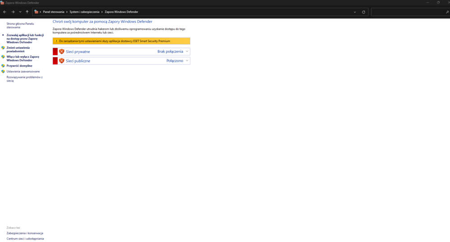Expand the address bar history dropdown

[355, 12]
